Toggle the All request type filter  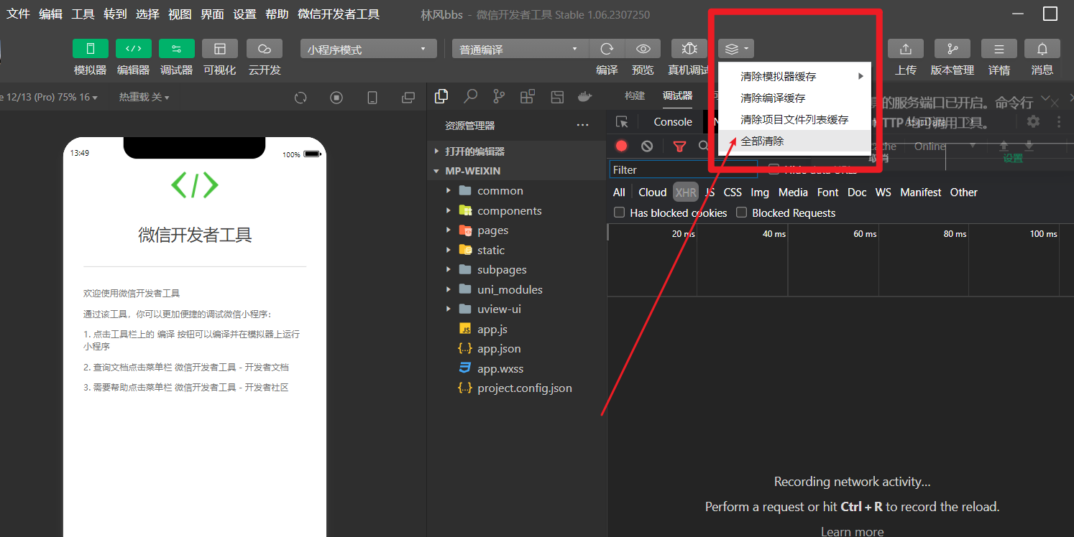[619, 192]
